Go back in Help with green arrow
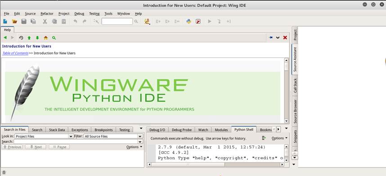The width and height of the screenshot is (386, 176). tap(5, 38)
